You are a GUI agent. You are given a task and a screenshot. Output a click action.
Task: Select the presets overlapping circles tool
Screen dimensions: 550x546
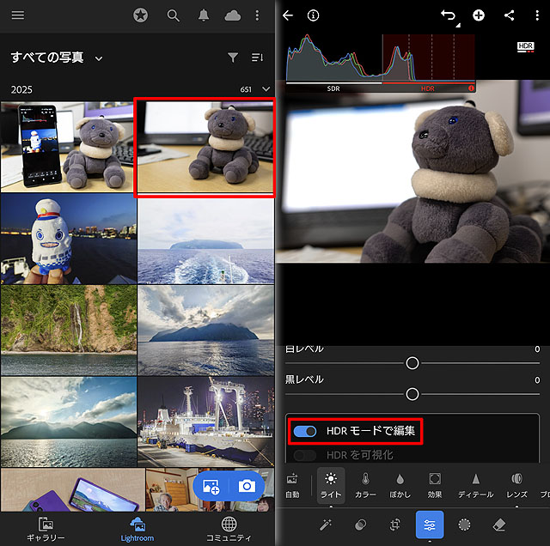360,525
